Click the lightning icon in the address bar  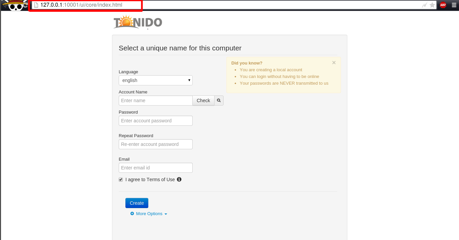coord(425,5)
